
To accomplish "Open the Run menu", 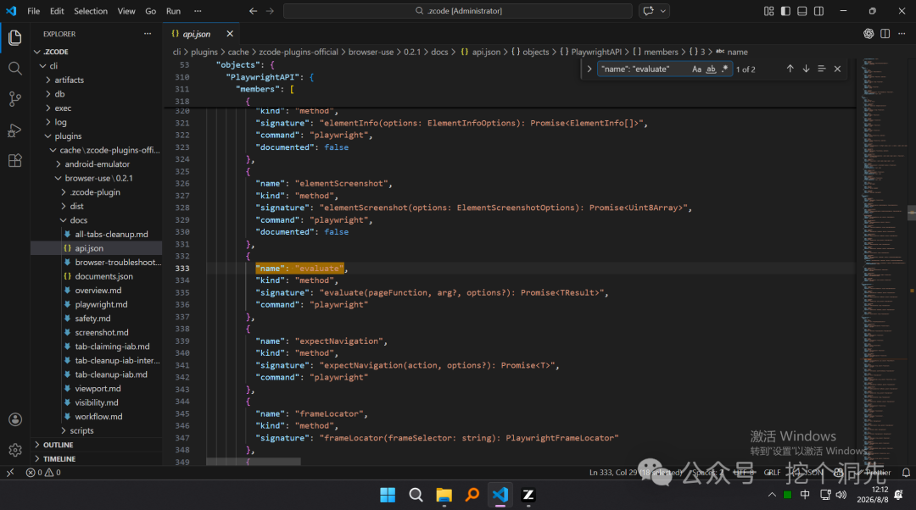I will click(174, 11).
